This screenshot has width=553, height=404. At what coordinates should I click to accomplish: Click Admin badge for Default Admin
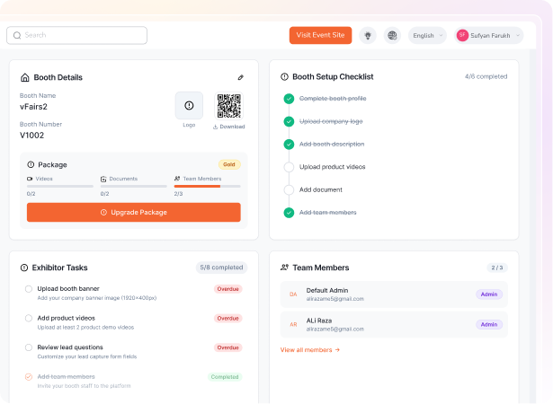489,294
